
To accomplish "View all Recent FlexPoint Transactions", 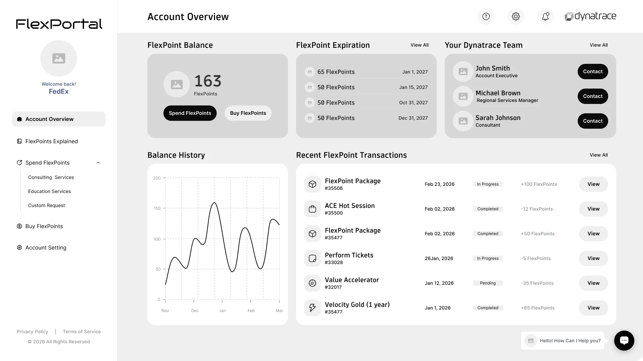I will [x=598, y=155].
